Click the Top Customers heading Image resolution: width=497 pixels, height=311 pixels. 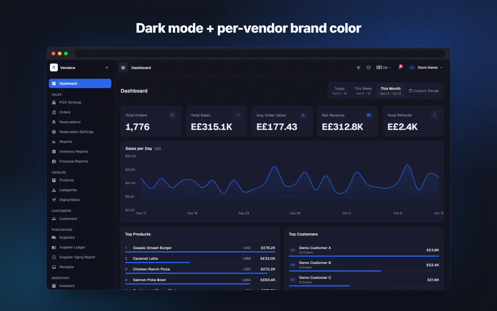(303, 234)
